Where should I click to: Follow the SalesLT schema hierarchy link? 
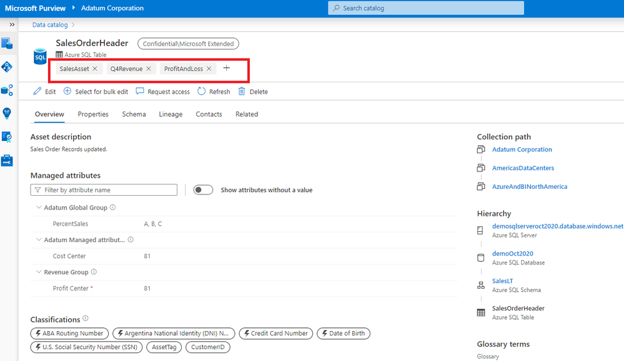point(502,281)
